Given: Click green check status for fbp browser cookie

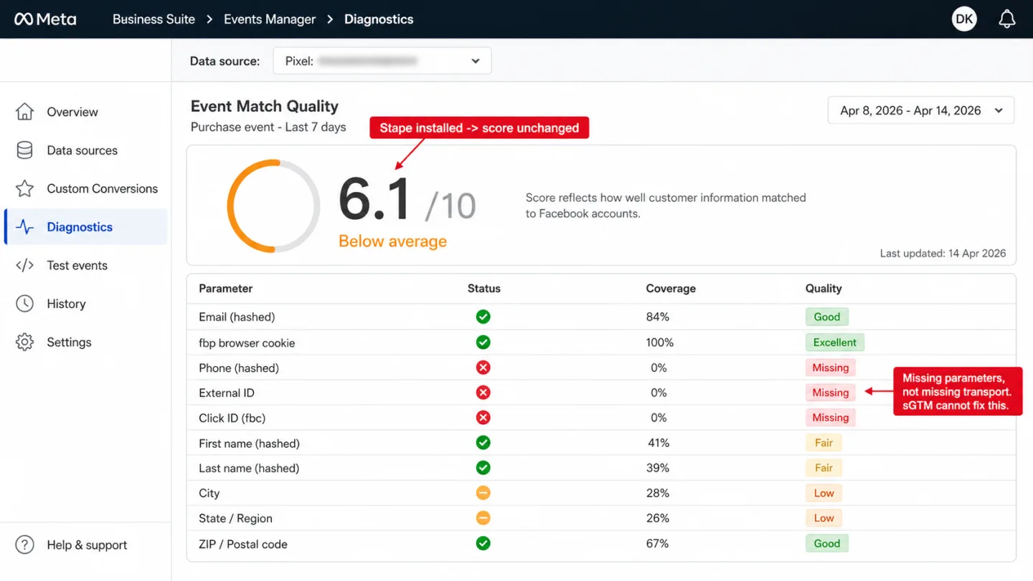Looking at the screenshot, I should (x=484, y=342).
